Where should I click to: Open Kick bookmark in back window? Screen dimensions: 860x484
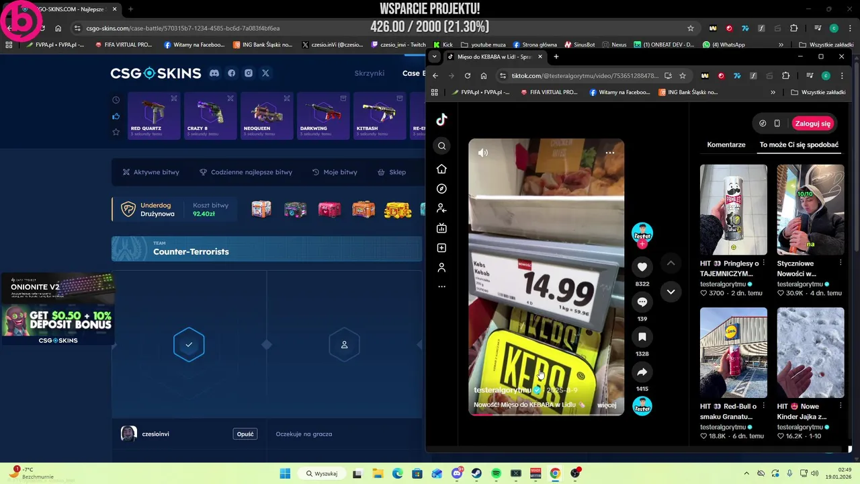(x=443, y=45)
